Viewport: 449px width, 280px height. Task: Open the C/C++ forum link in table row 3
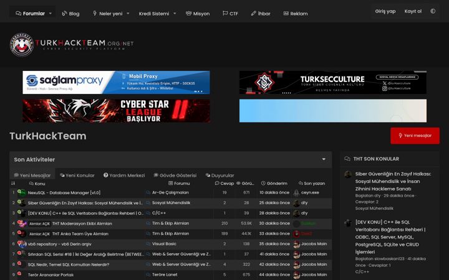159,213
